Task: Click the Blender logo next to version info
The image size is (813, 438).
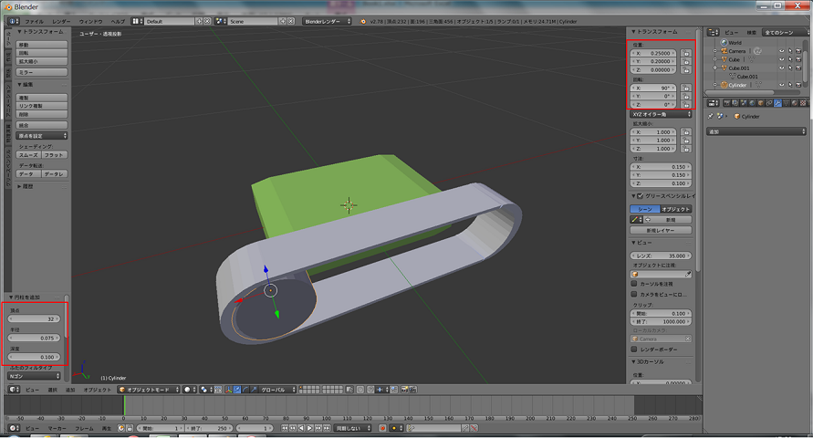Action: click(x=364, y=20)
